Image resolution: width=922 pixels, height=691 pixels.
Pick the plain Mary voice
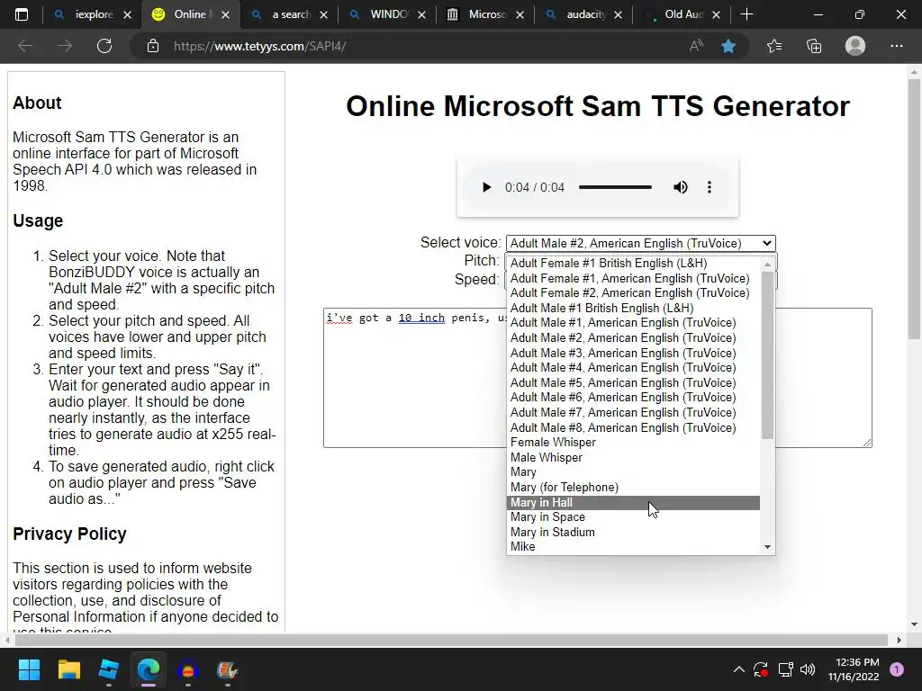click(633, 472)
